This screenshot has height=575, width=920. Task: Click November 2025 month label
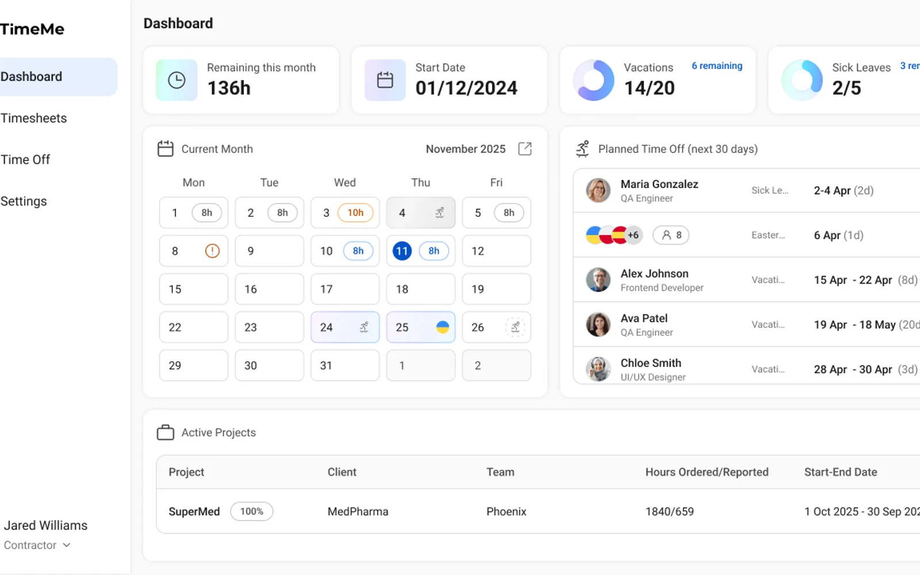pos(466,149)
